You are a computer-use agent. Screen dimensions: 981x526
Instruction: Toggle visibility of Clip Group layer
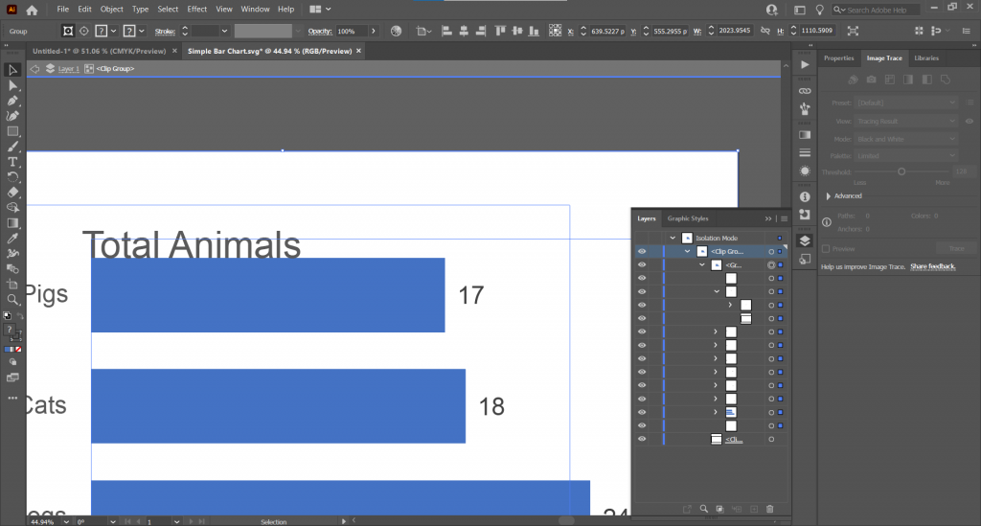[x=642, y=251]
